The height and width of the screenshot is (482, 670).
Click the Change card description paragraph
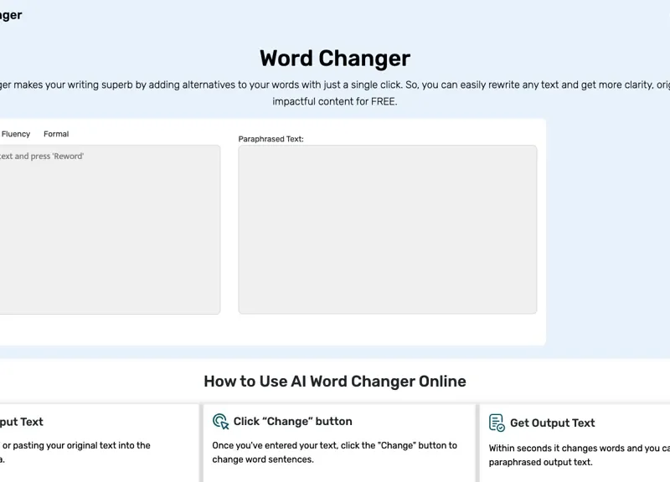click(335, 454)
